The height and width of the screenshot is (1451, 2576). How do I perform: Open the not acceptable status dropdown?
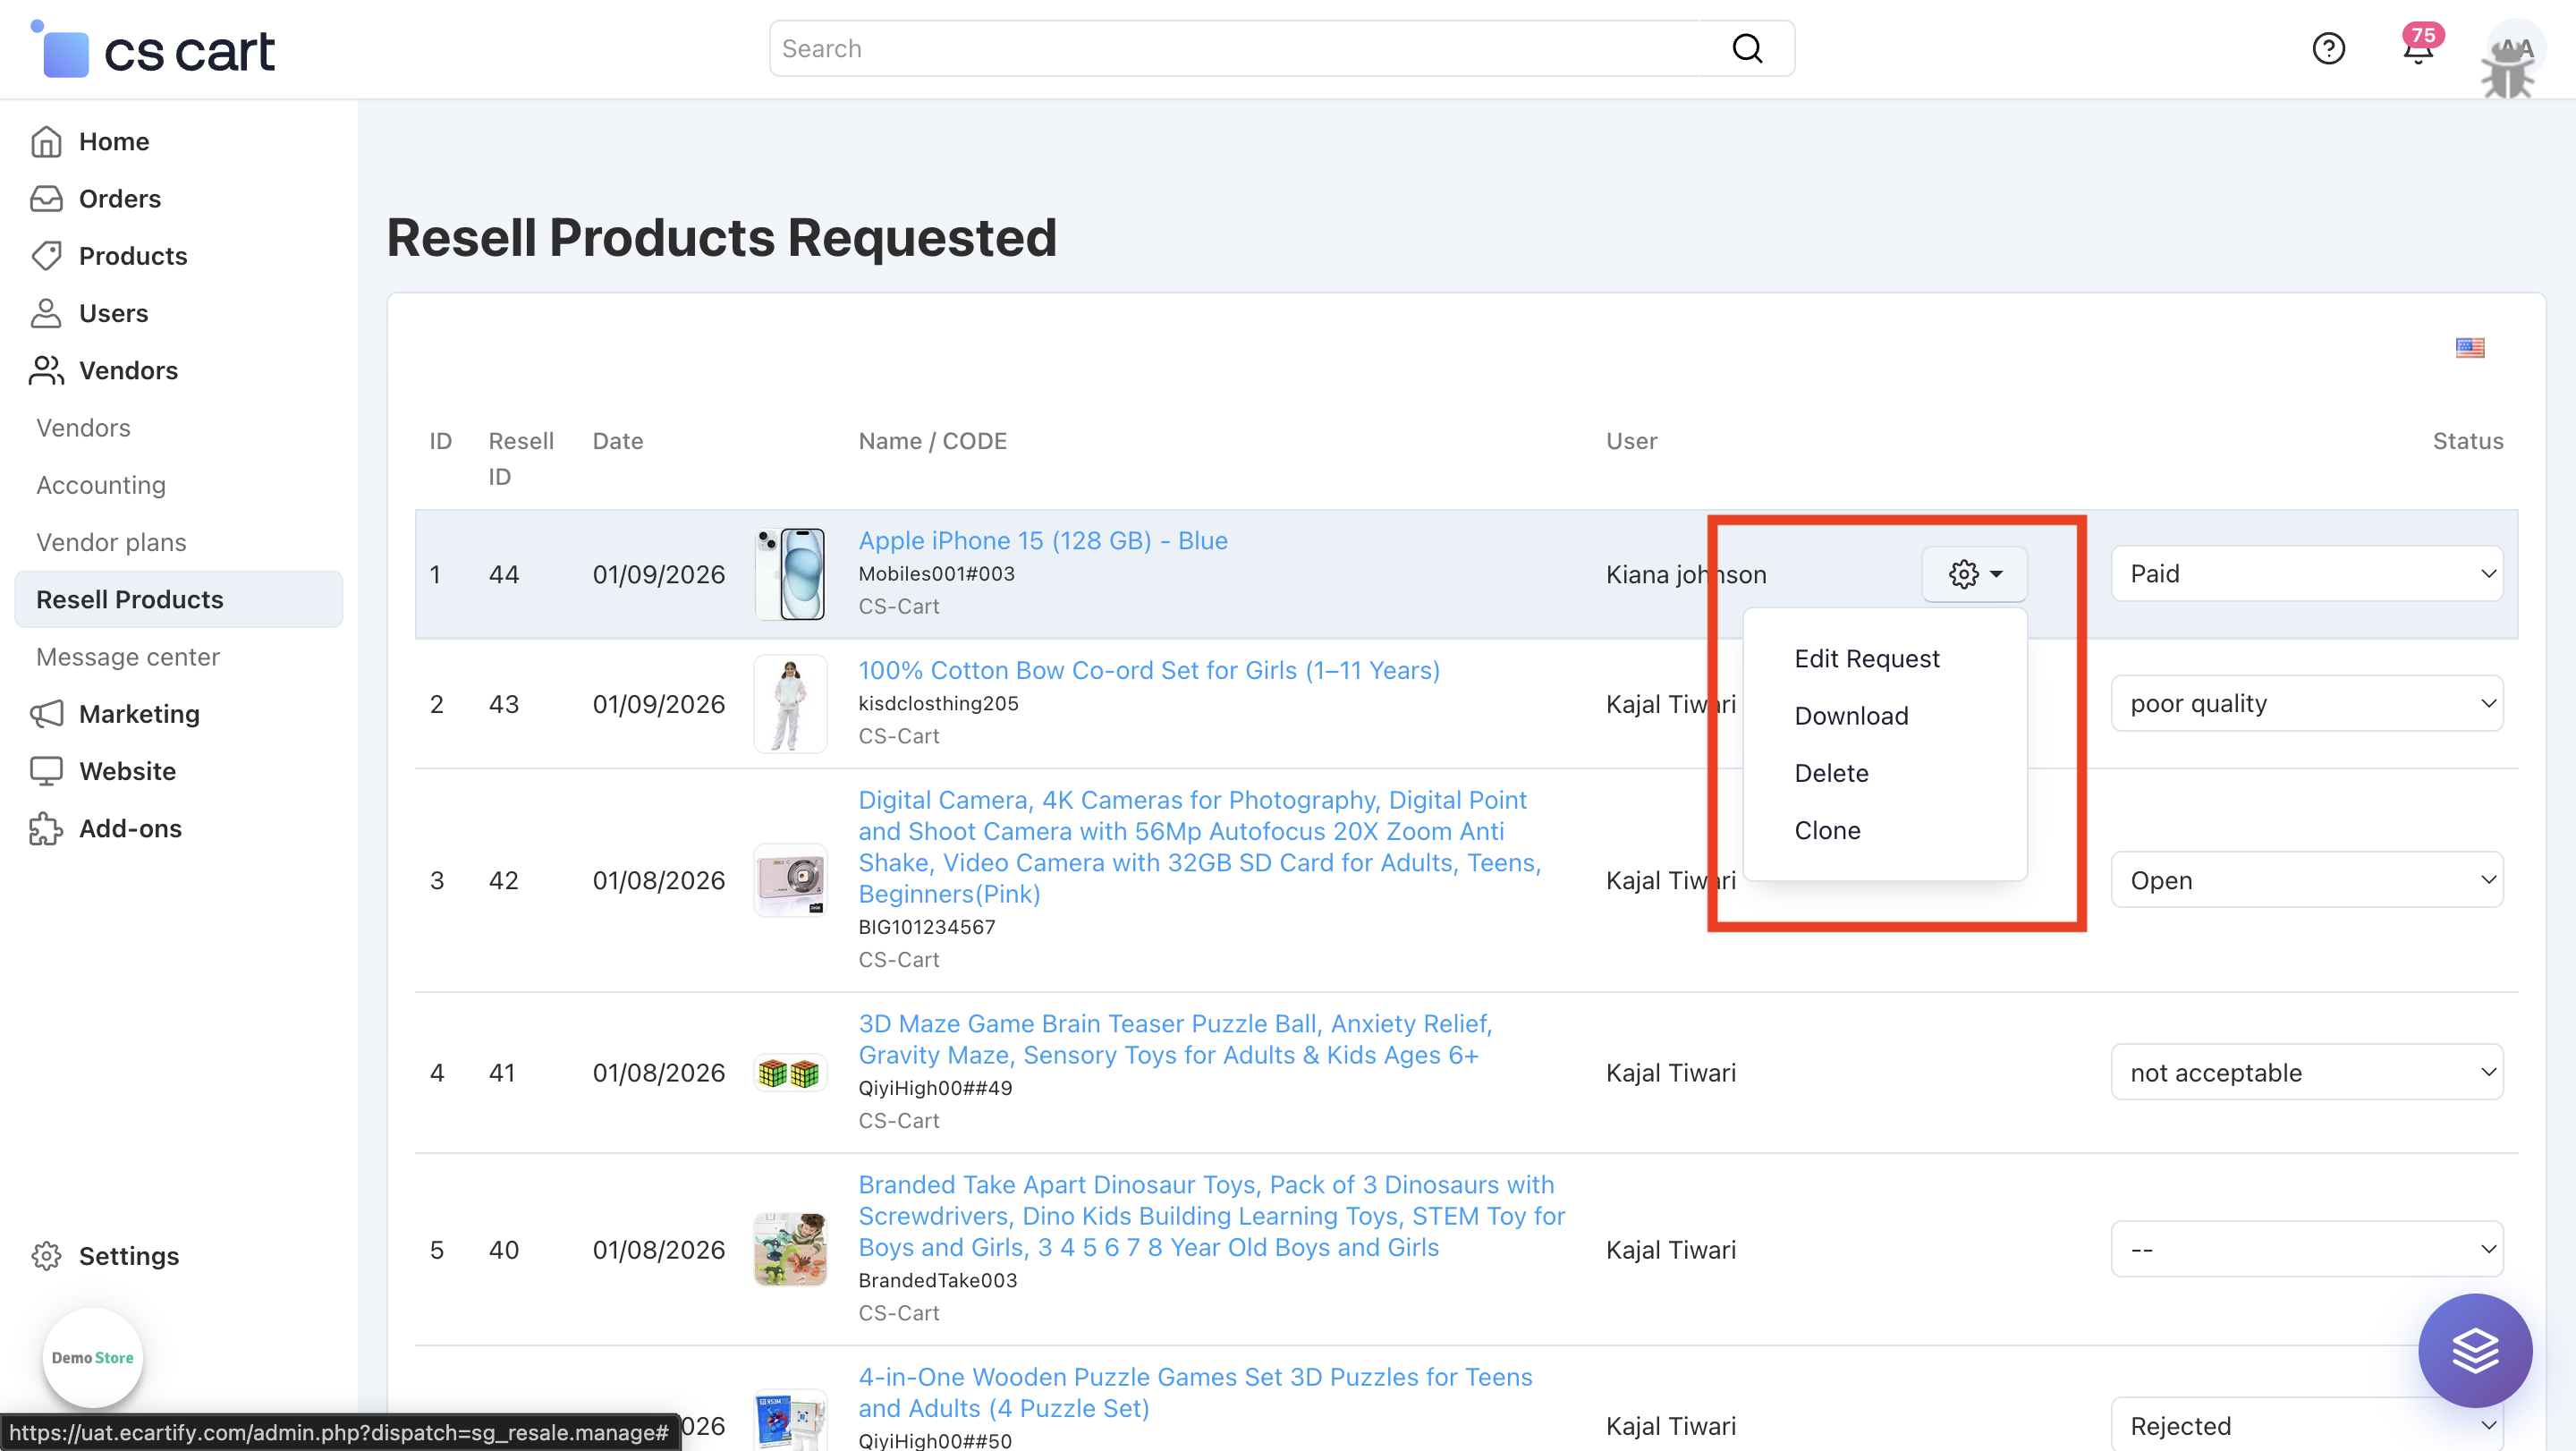tap(2306, 1072)
